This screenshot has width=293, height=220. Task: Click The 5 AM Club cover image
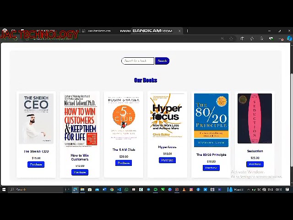pyautogui.click(x=124, y=118)
